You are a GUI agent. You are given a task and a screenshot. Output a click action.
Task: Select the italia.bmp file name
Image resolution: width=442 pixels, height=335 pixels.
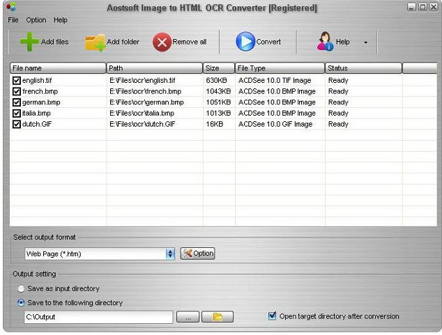click(x=36, y=114)
